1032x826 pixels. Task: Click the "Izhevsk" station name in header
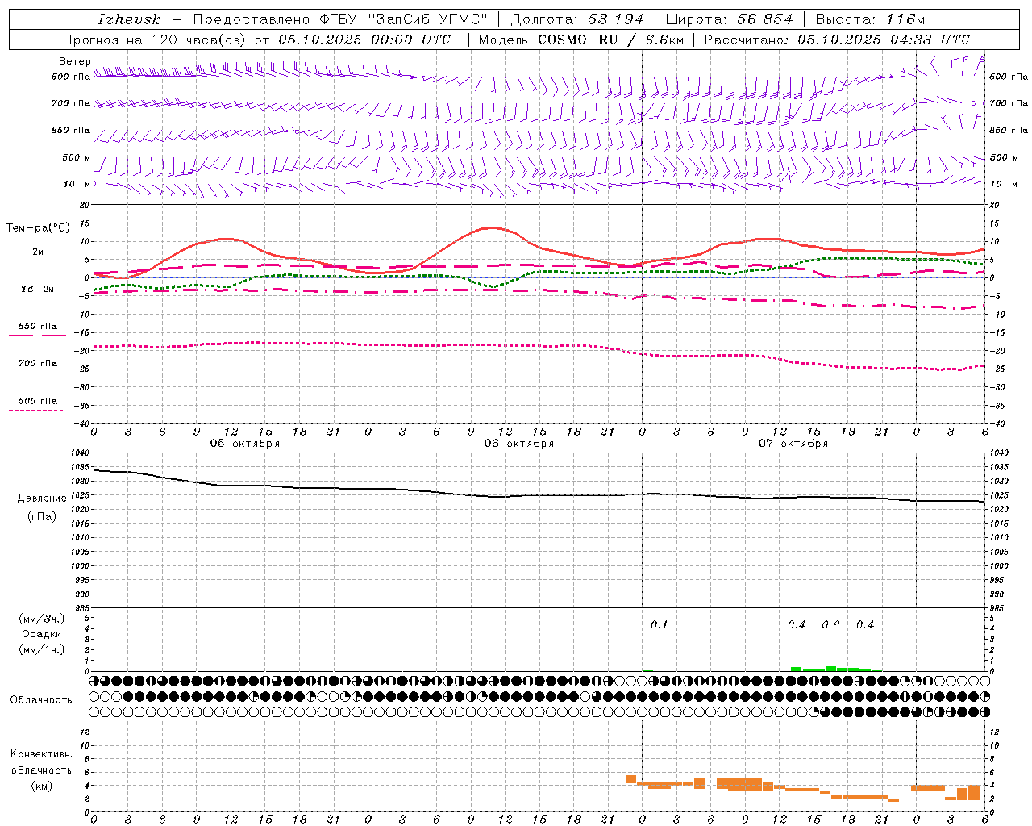click(x=129, y=19)
